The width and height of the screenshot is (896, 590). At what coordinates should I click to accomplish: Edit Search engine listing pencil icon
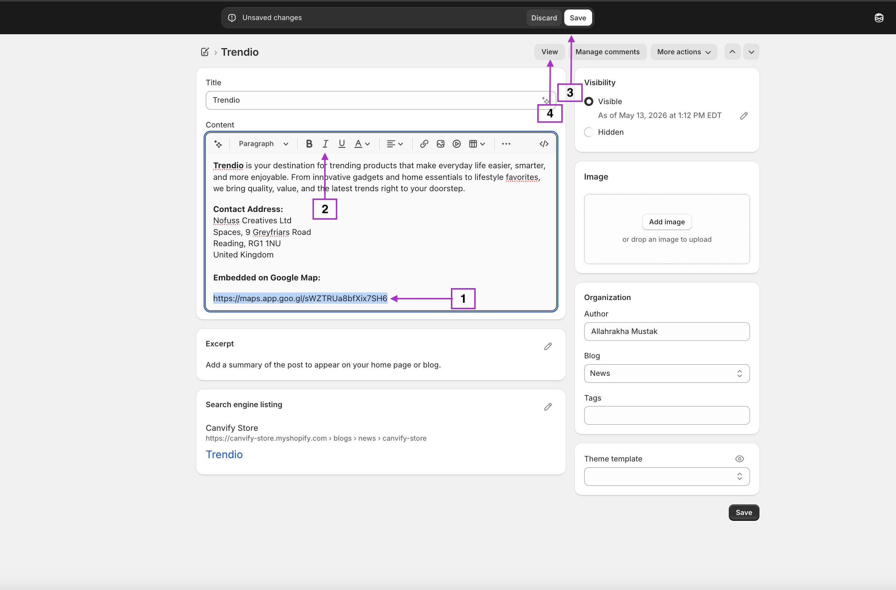pos(548,407)
